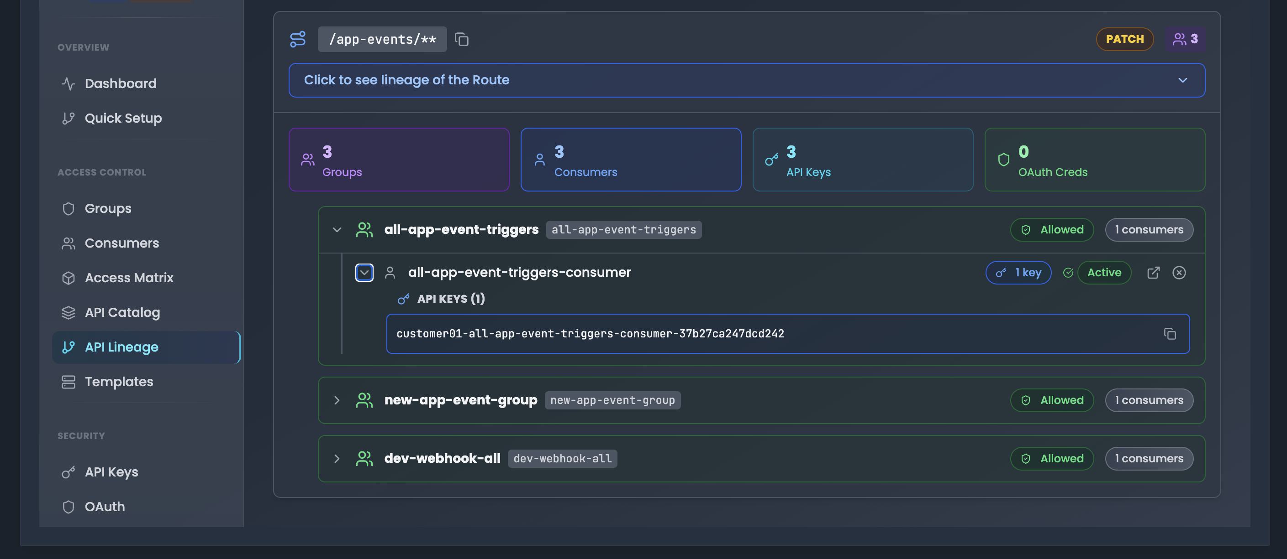Screen dimensions: 1287x559
Task: Expand Click to see lineage of the Route
Action: click(x=746, y=80)
